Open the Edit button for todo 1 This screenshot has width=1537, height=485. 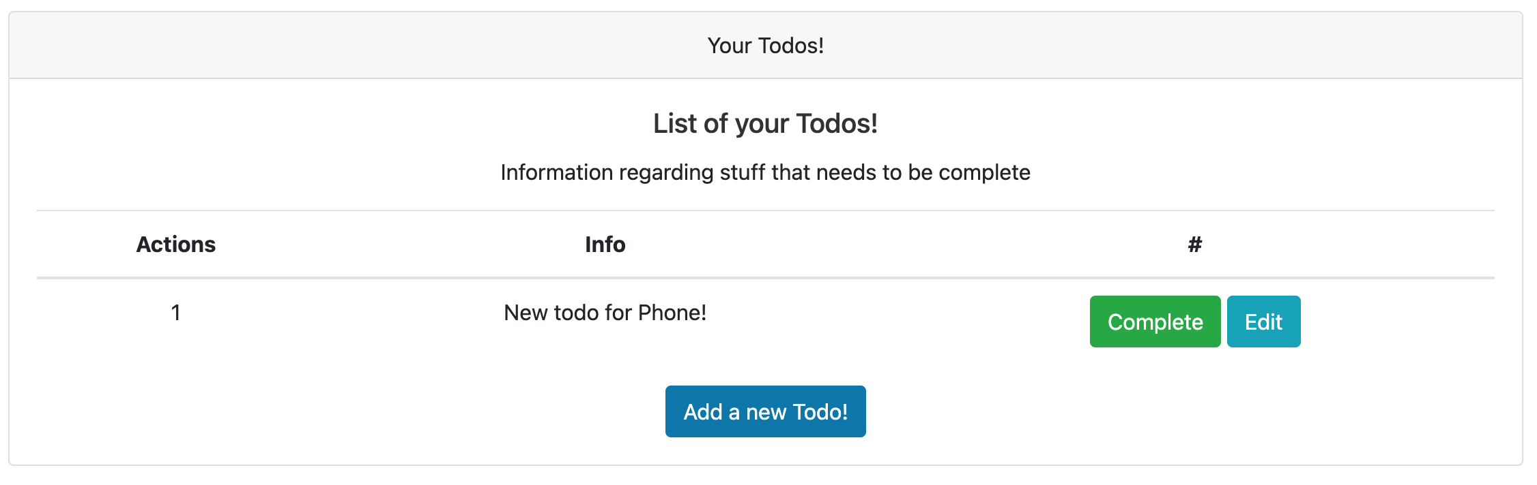pos(1263,322)
